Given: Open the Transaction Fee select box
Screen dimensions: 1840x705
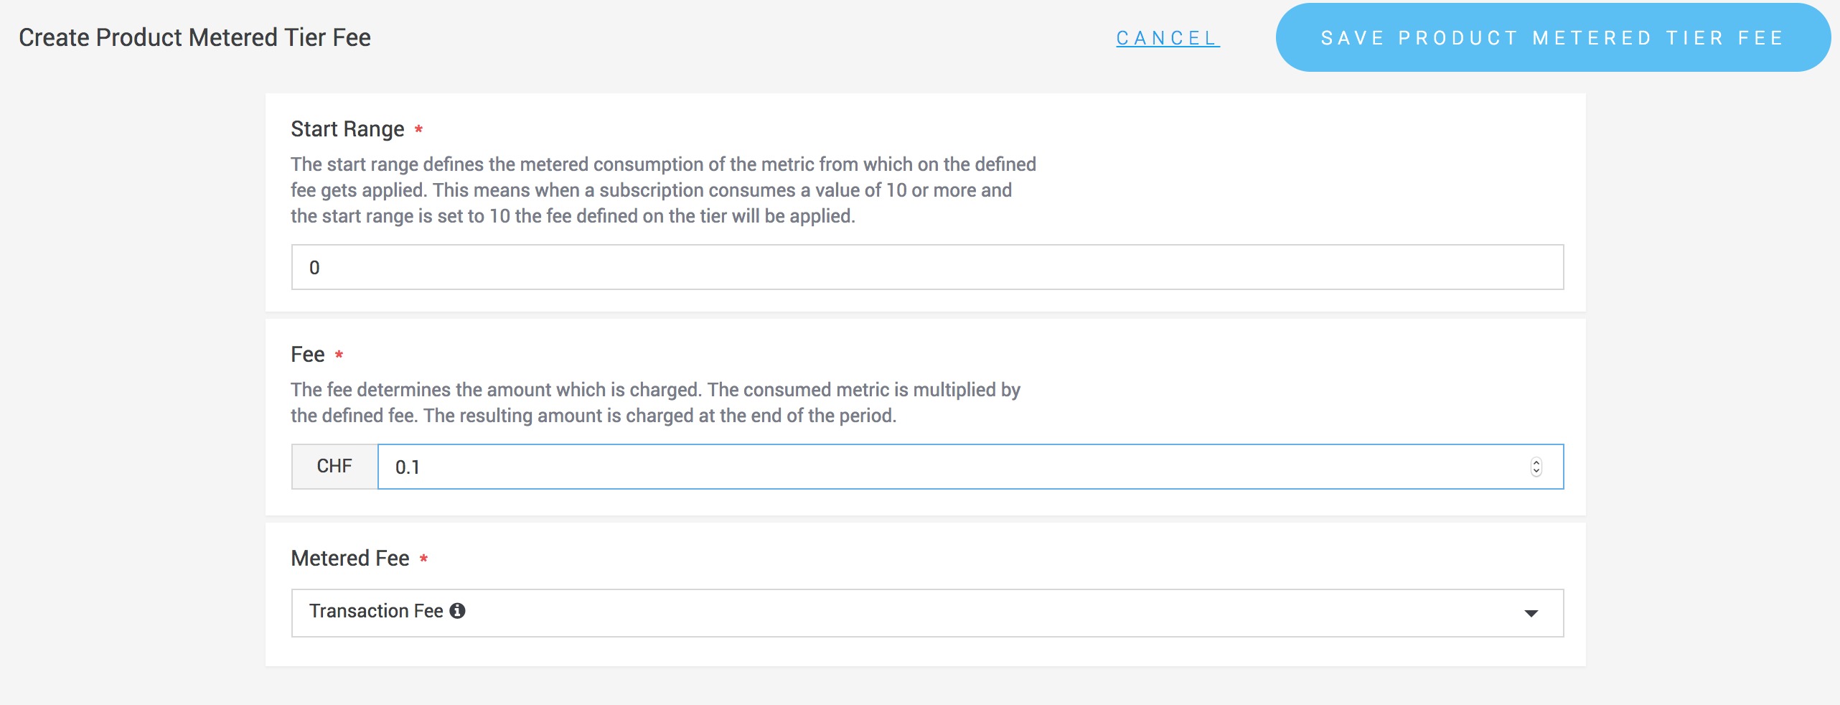Looking at the screenshot, I should click(926, 613).
